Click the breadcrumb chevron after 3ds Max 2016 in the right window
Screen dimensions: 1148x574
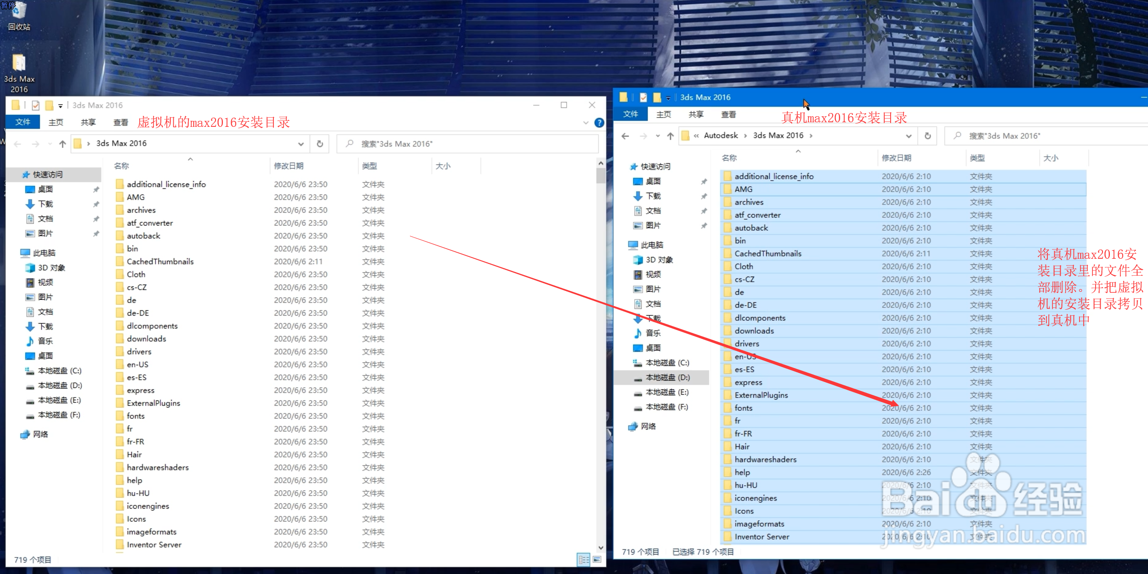pyautogui.click(x=811, y=136)
